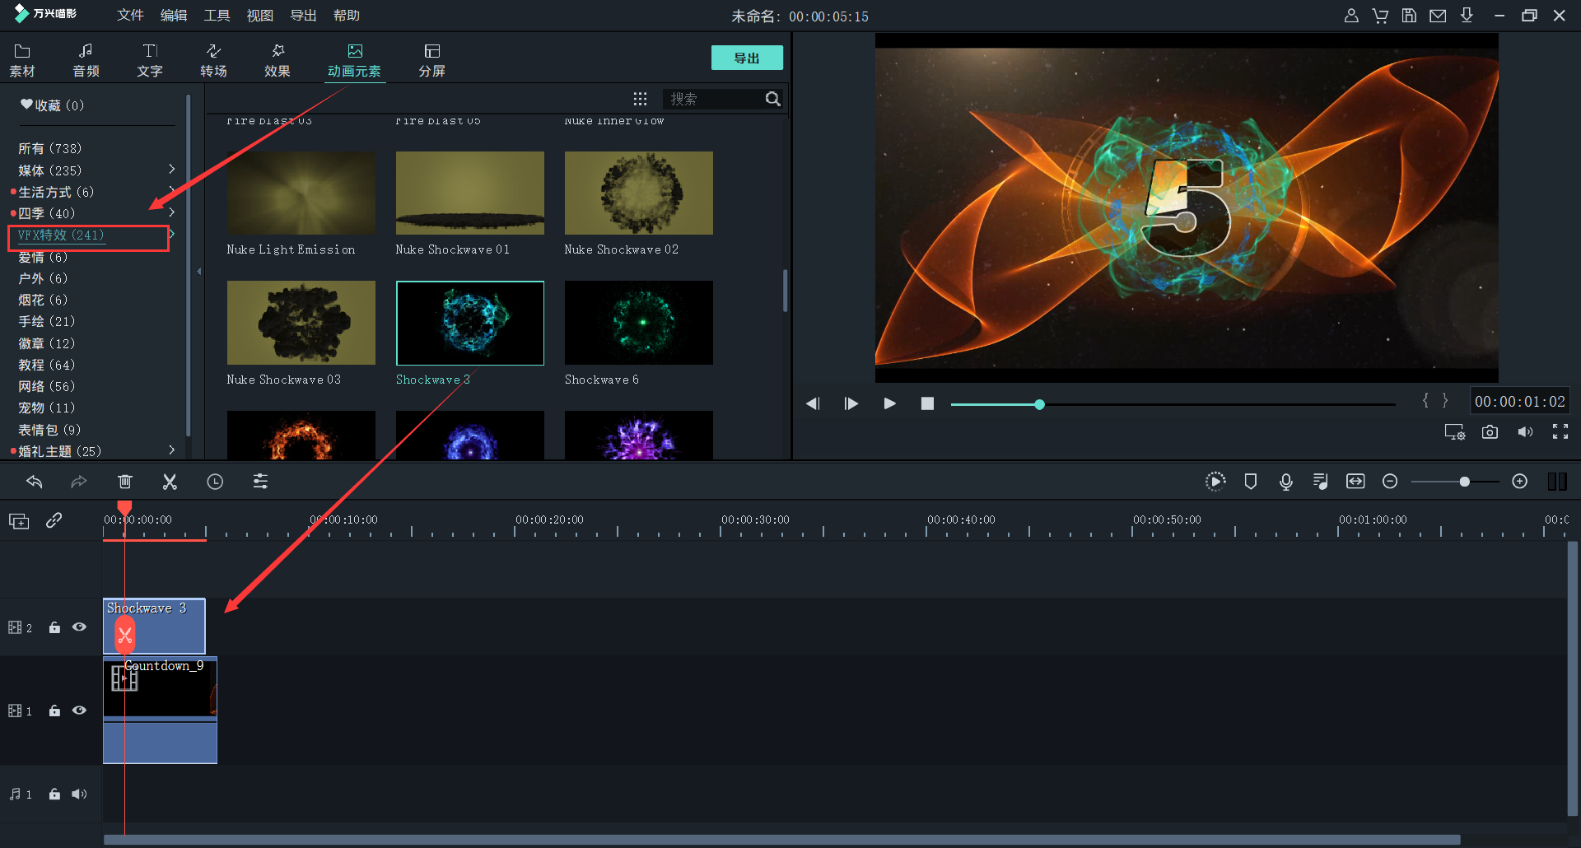The image size is (1581, 848).
Task: Click the 导出 export button
Action: (746, 58)
